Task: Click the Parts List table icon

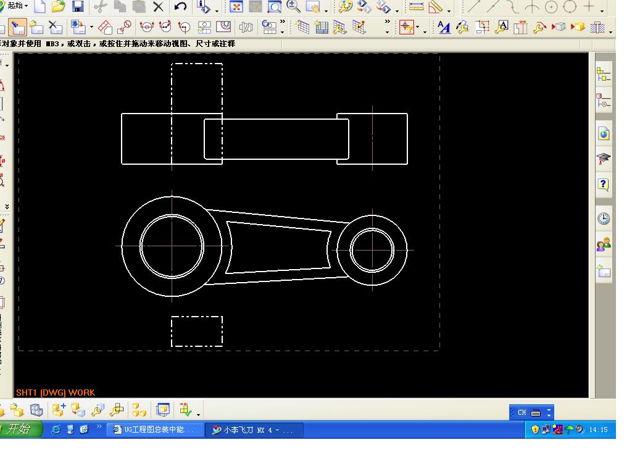Action: pyautogui.click(x=321, y=27)
